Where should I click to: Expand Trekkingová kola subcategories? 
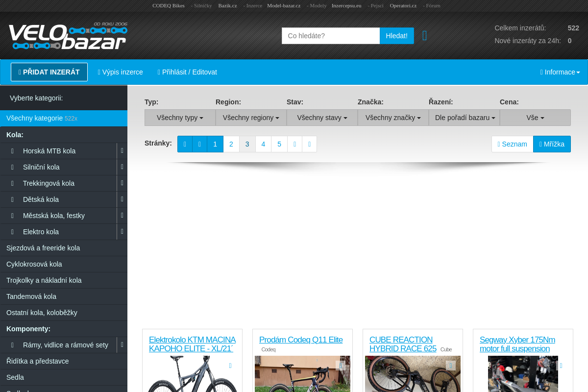(x=122, y=183)
